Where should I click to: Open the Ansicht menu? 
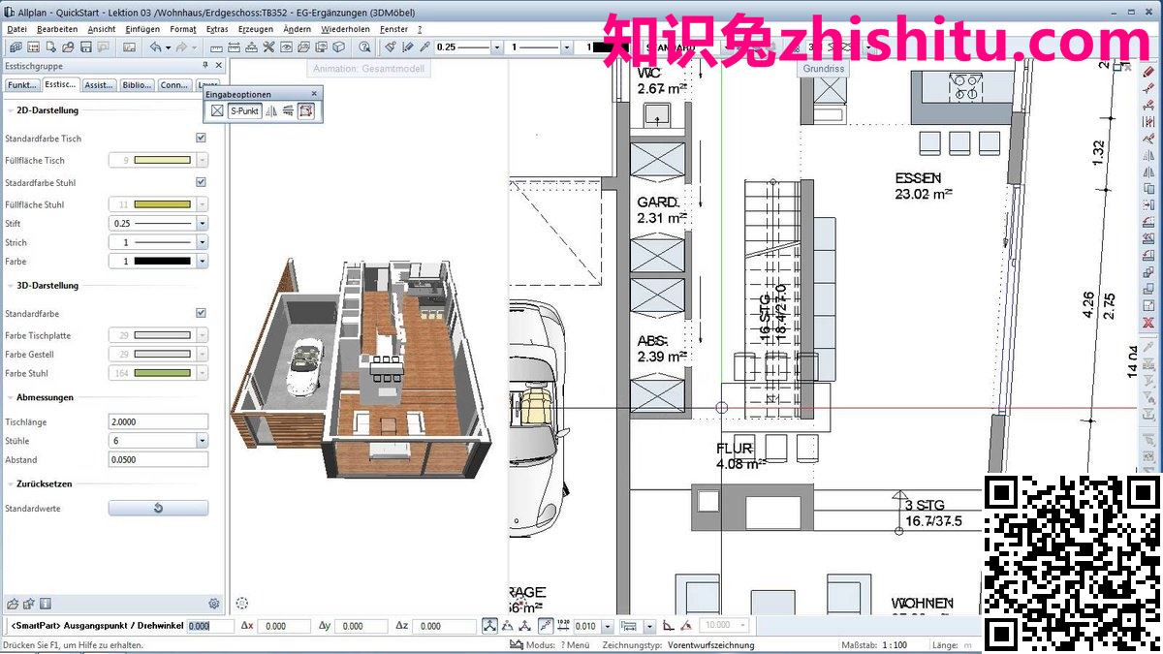pyautogui.click(x=102, y=29)
